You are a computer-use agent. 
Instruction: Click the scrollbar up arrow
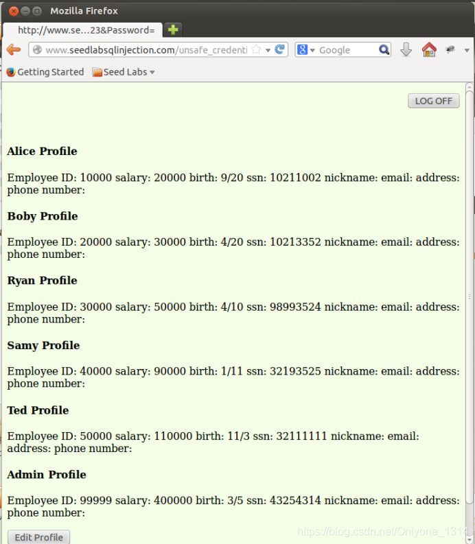[470, 86]
